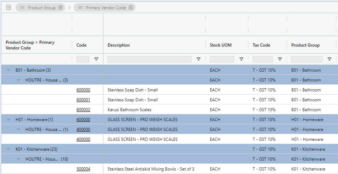Click the group panel icon at top left

coord(8,7)
